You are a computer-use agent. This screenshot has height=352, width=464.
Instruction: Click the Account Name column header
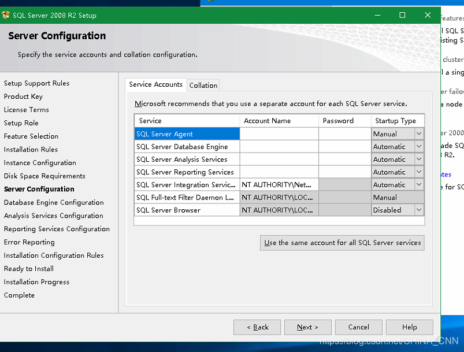pos(279,121)
